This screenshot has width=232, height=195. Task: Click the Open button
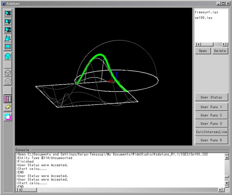[x=203, y=51]
